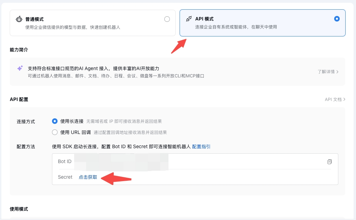Click the Bot ID label
The image size is (356, 220).
[64, 161]
